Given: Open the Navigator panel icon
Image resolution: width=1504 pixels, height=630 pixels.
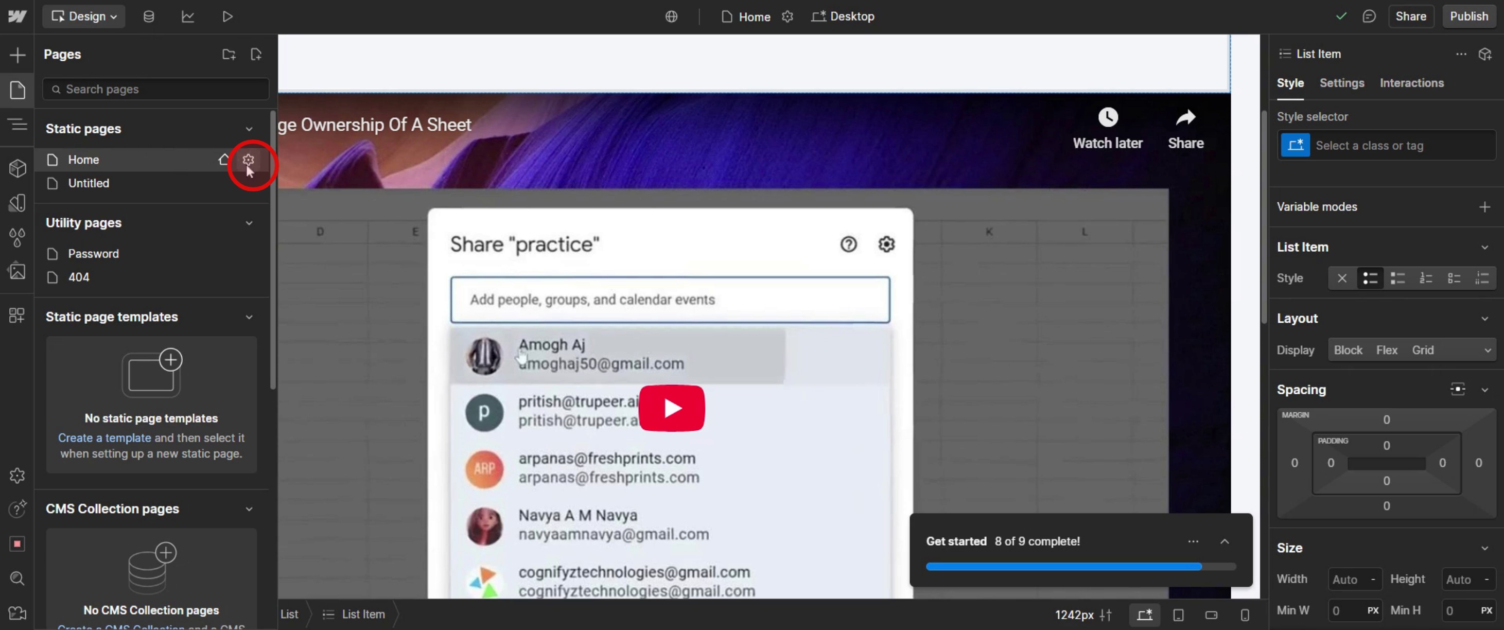Looking at the screenshot, I should [18, 125].
